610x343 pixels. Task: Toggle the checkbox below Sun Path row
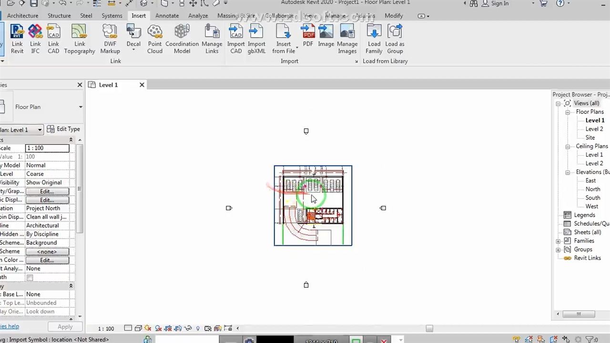tap(30, 277)
